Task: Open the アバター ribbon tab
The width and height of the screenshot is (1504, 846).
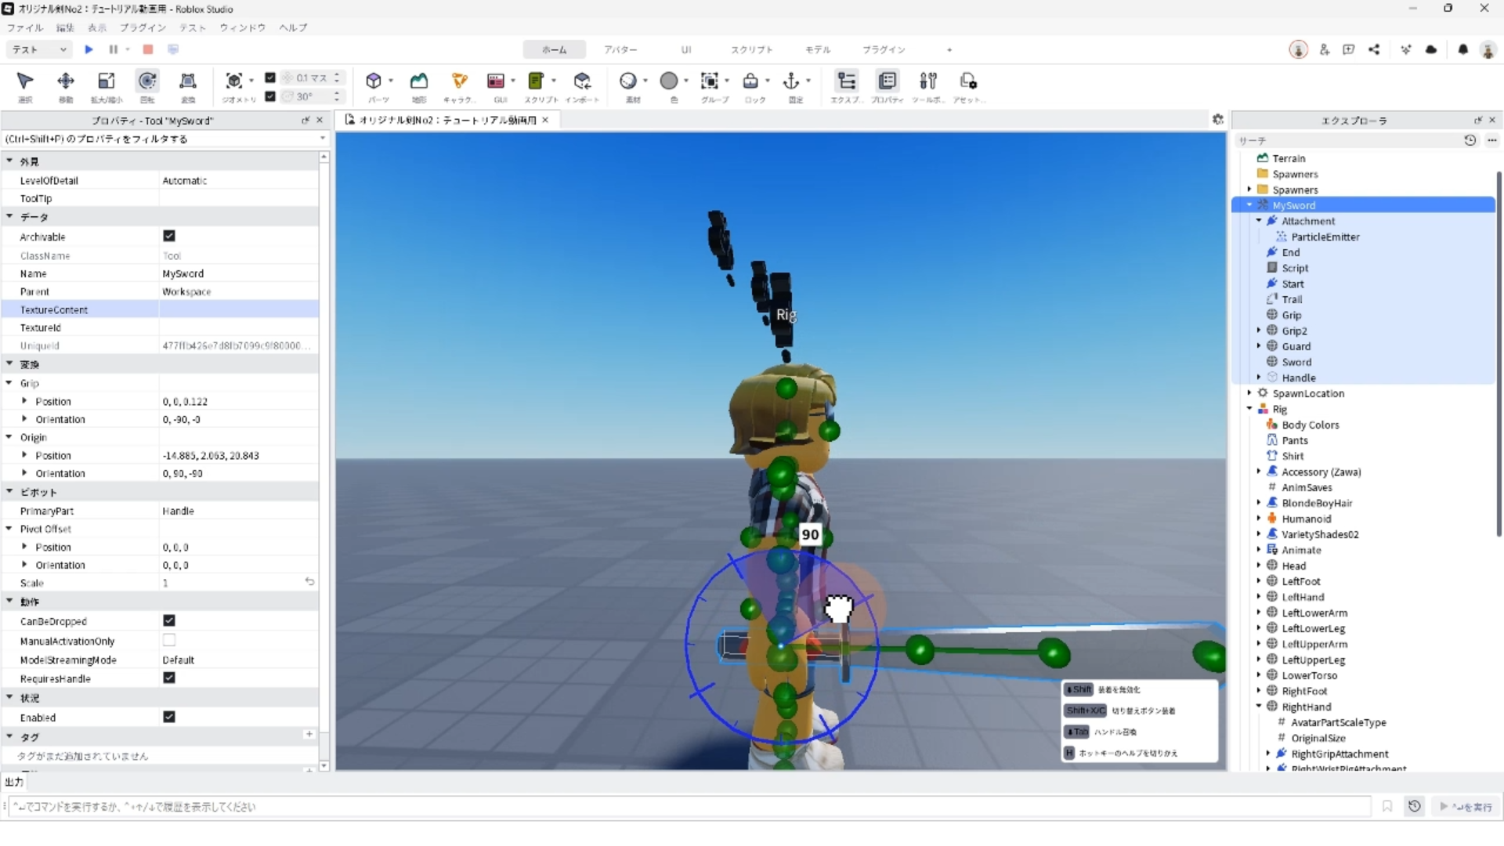Action: pyautogui.click(x=620, y=49)
